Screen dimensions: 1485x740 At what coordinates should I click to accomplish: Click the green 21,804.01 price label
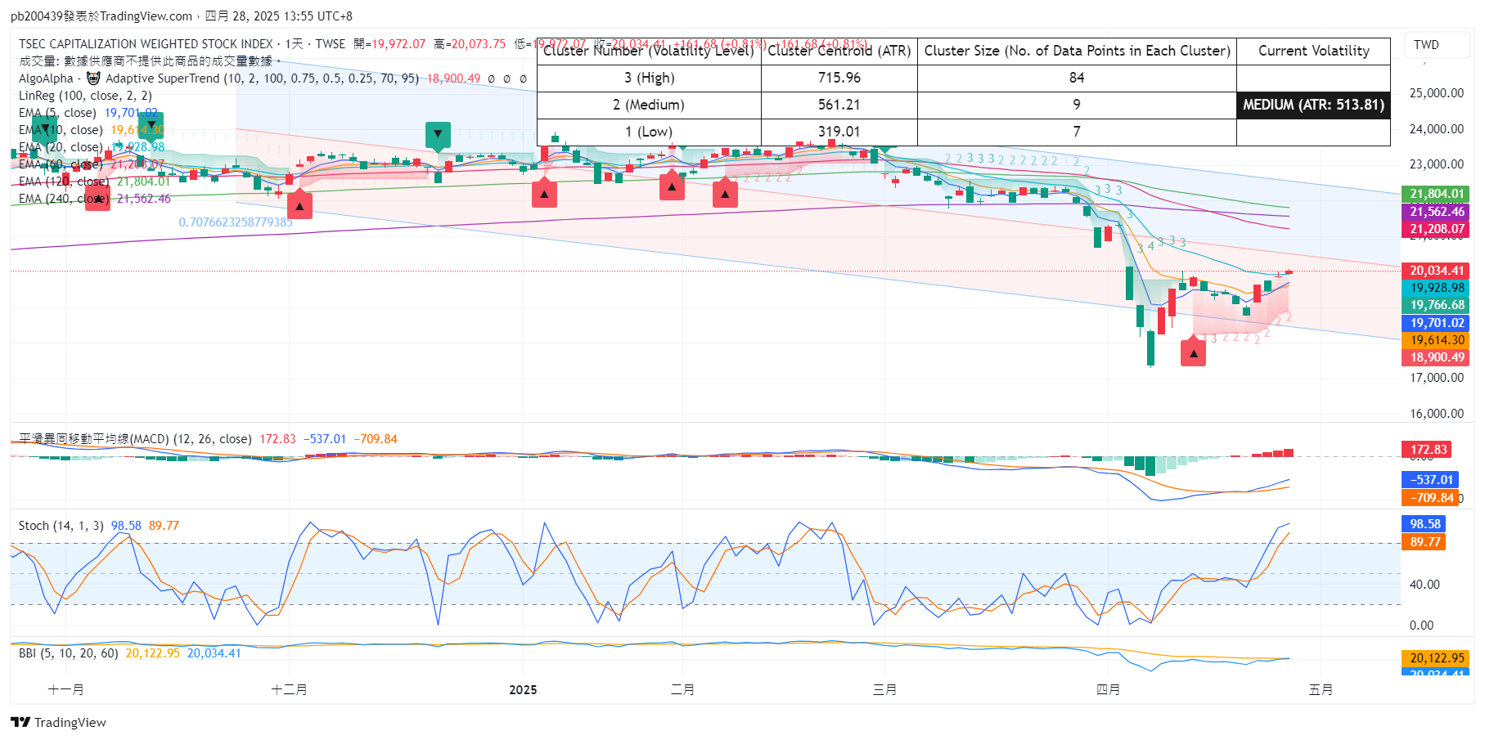click(1436, 195)
